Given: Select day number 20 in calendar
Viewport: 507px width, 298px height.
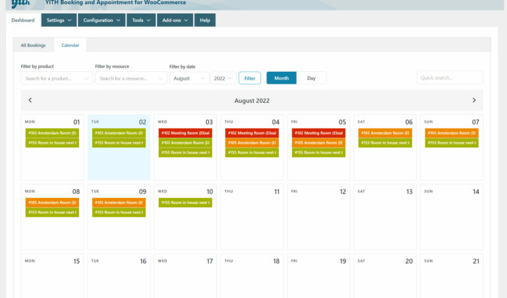Looking at the screenshot, I should click(x=409, y=261).
